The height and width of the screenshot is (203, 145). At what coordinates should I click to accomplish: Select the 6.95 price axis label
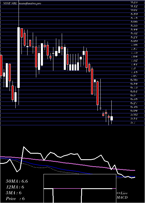[x=134, y=80]
